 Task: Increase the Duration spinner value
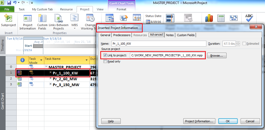pyautogui.click(x=238, y=42)
